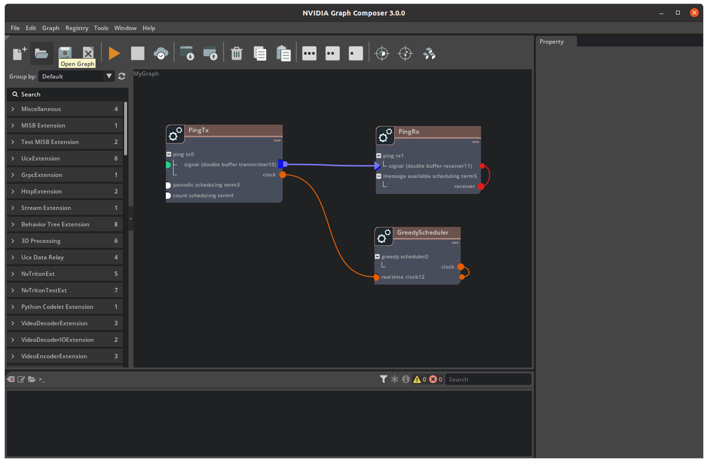The image size is (708, 463).
Task: Select the two-dots detail level icon
Action: coord(333,53)
